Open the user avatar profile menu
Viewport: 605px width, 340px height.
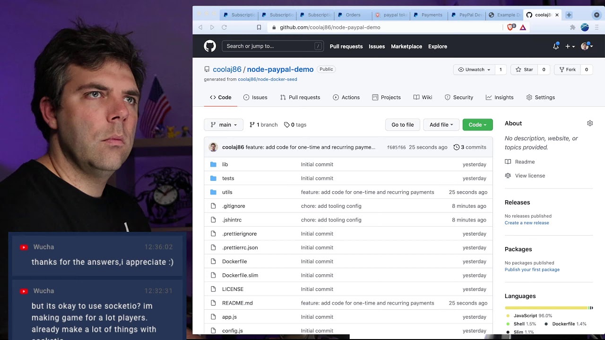pyautogui.click(x=587, y=46)
